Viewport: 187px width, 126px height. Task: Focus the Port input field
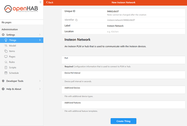(123, 60)
